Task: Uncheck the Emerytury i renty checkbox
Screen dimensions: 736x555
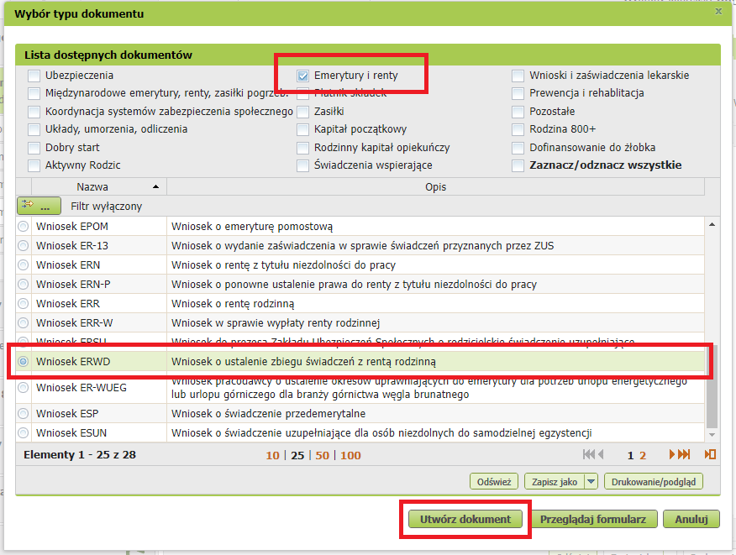Action: [303, 76]
